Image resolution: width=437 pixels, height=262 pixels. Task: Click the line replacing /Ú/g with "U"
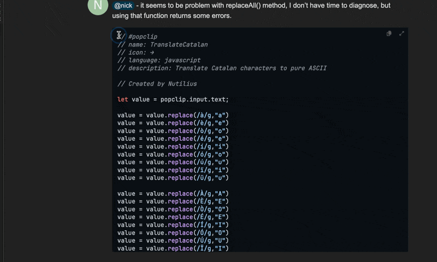(x=173, y=241)
